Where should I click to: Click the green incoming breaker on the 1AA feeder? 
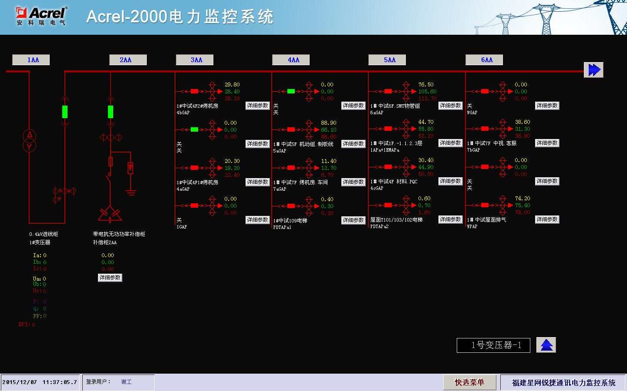click(65, 112)
